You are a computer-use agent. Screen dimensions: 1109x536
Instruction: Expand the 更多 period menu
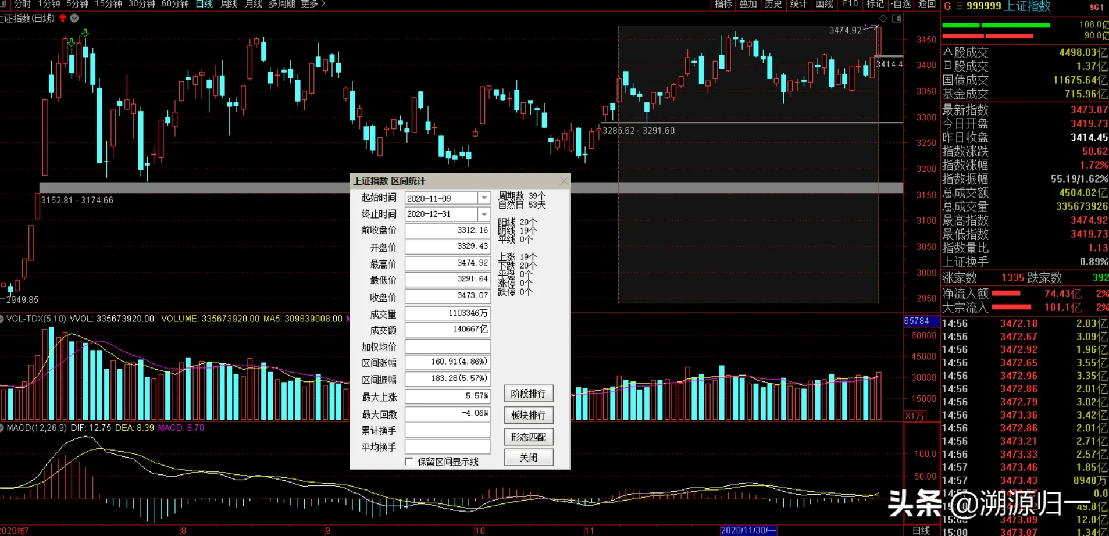pyautogui.click(x=313, y=4)
